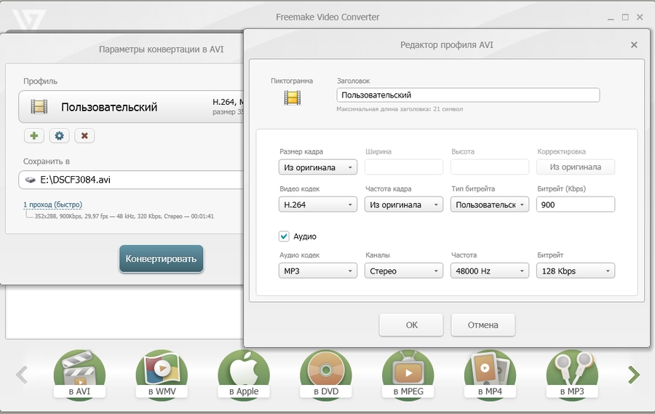Screen dimensions: 655x414
Task: Click the save path field E:\DSCF3084.avi
Action: coord(131,180)
